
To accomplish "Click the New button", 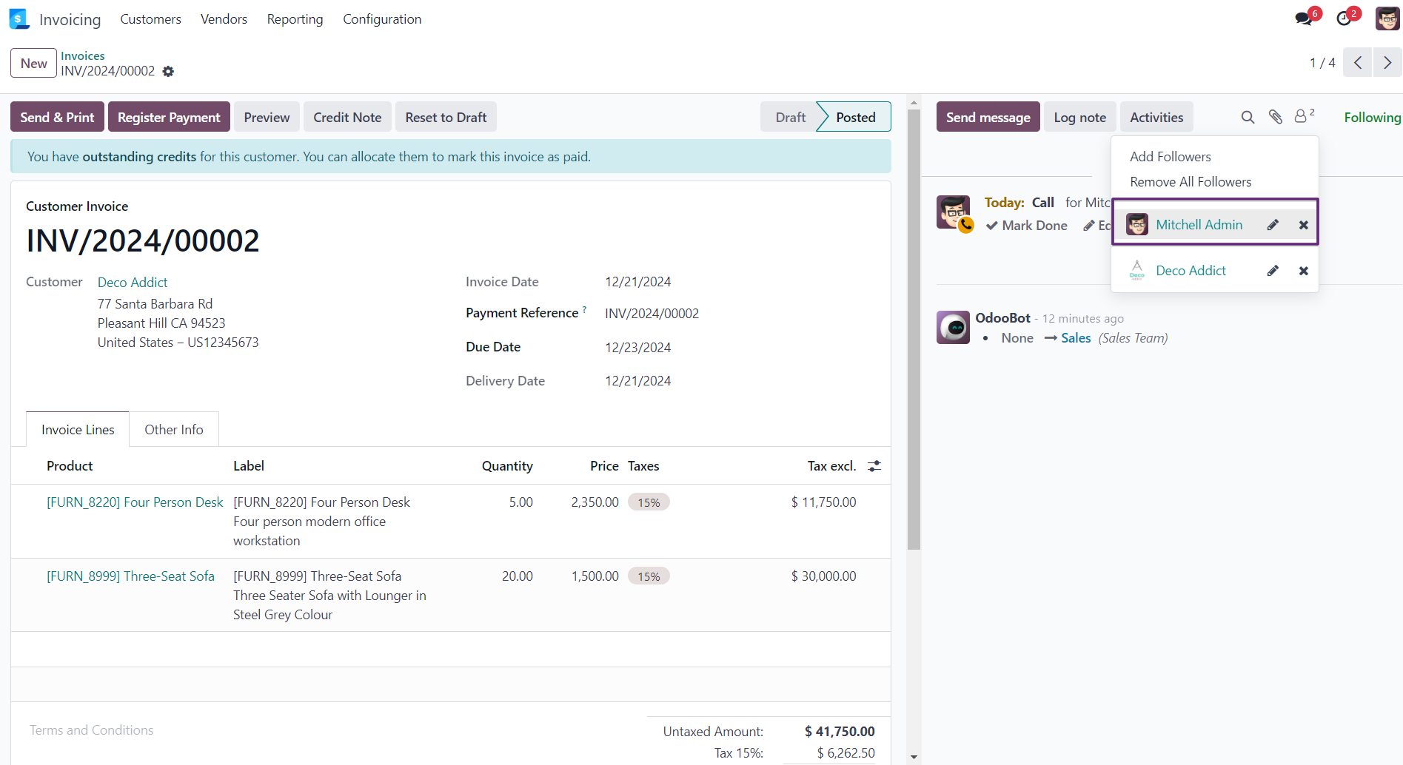I will [34, 63].
